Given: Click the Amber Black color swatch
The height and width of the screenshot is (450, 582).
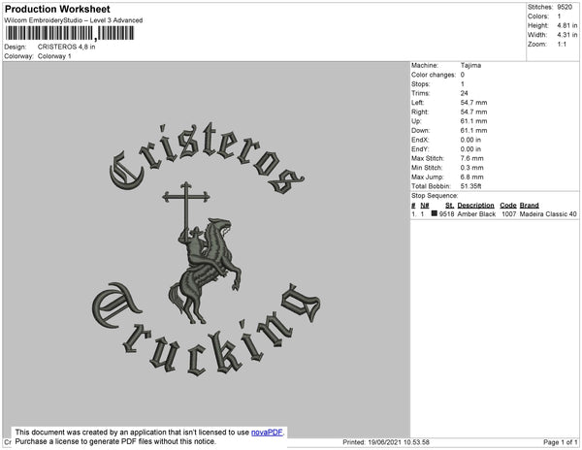Looking at the screenshot, I should [x=434, y=213].
